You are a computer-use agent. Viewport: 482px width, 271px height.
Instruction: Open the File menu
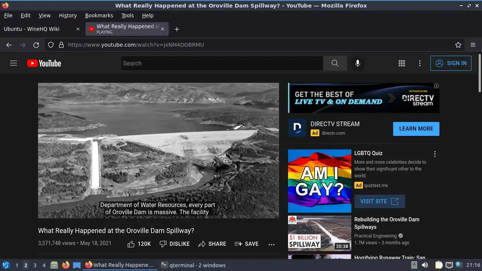[8, 15]
